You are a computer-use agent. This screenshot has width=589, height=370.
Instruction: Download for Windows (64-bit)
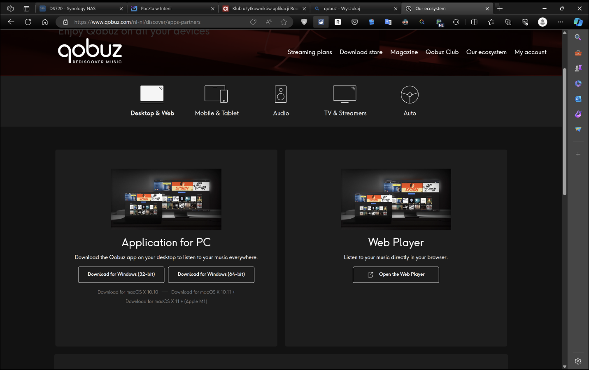(x=211, y=275)
